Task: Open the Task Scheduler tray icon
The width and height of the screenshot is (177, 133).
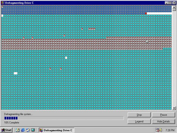Action: 157,130
